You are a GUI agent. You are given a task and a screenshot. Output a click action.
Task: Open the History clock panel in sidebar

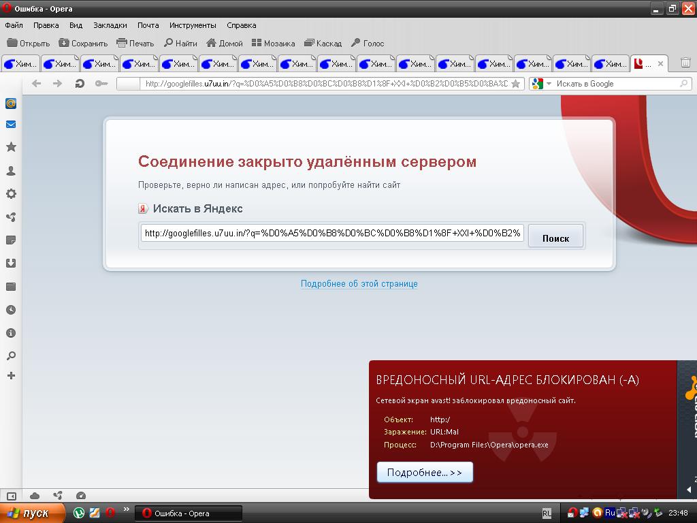click(11, 310)
